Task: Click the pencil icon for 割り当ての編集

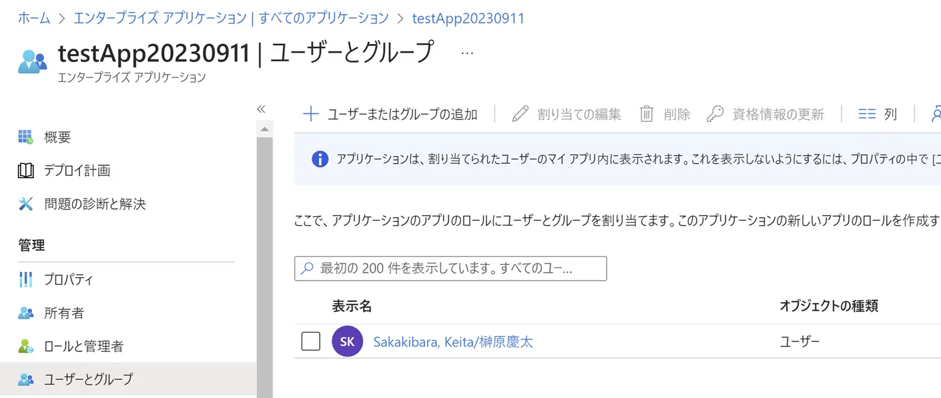Action: pos(520,114)
